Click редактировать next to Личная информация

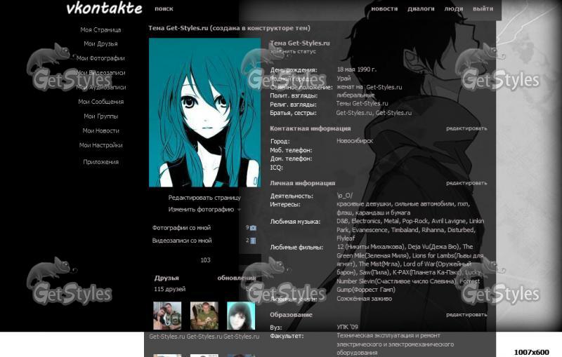coord(466,183)
